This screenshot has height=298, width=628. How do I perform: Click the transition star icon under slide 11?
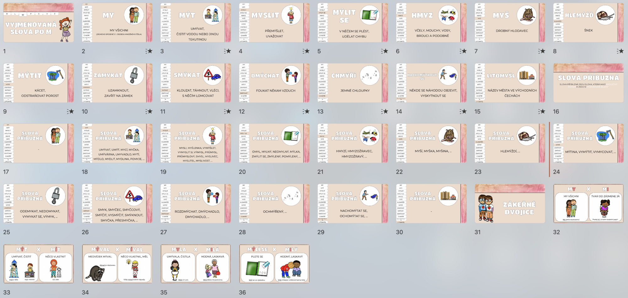(227, 111)
